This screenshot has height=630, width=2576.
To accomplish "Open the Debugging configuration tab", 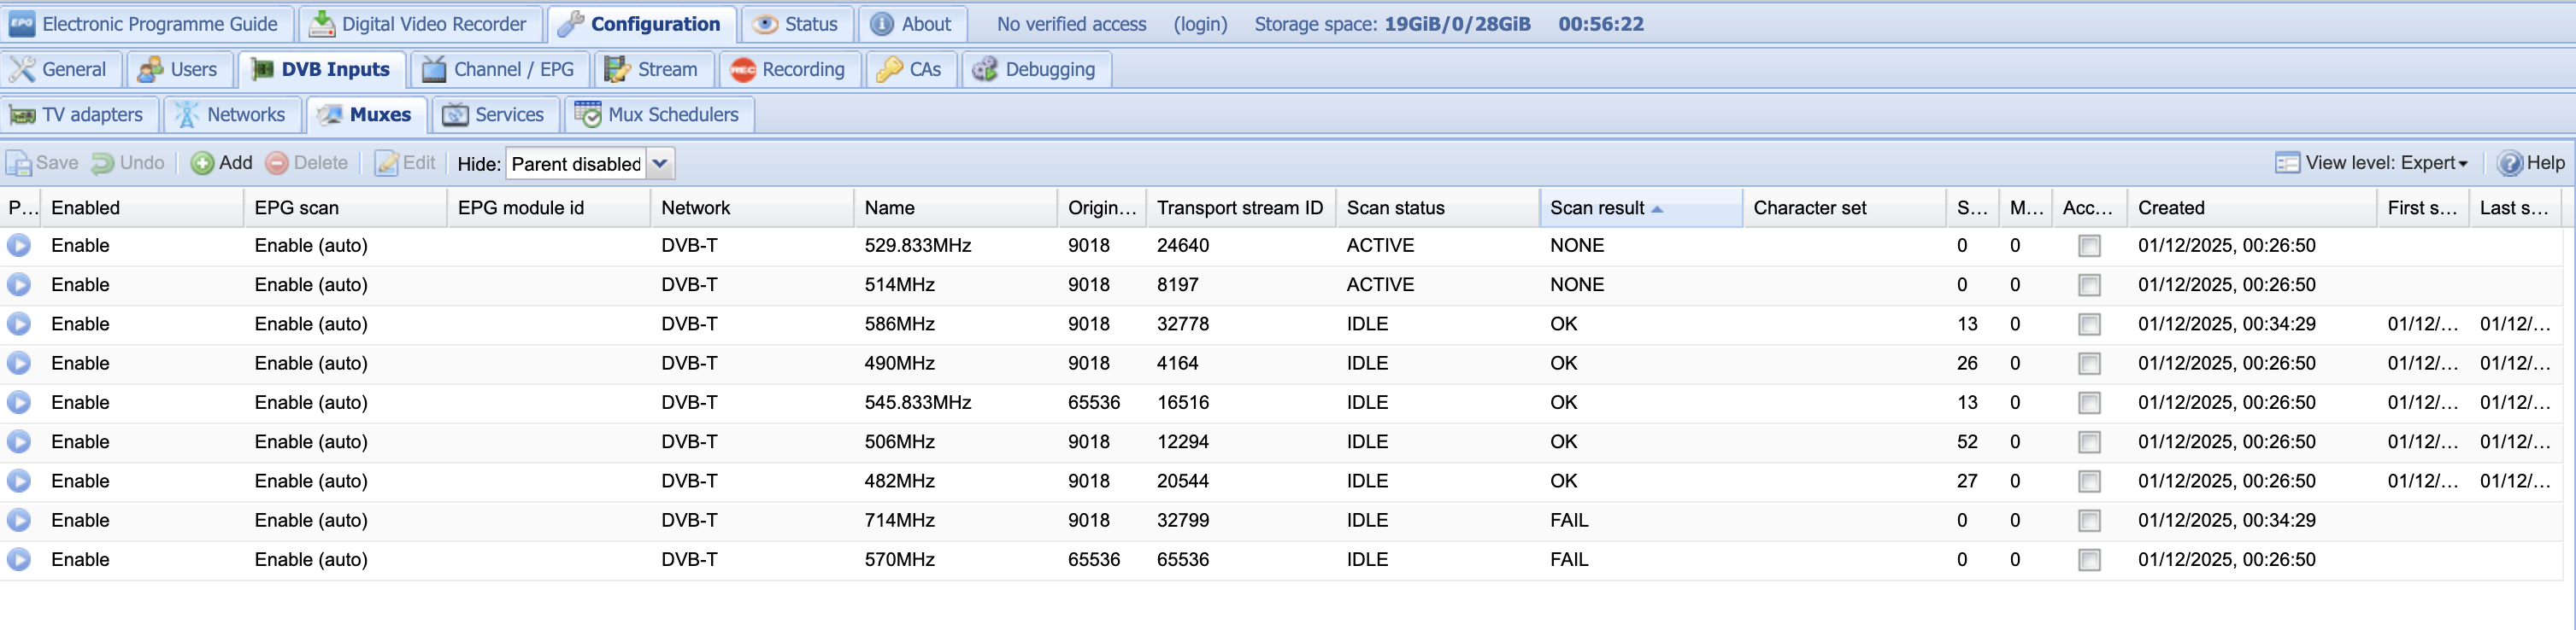I will [1036, 70].
